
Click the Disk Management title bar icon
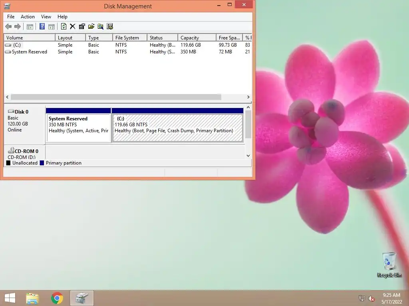7,6
